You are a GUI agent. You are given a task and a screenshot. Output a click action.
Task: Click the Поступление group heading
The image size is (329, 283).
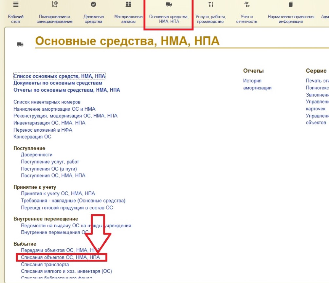[x=29, y=148]
